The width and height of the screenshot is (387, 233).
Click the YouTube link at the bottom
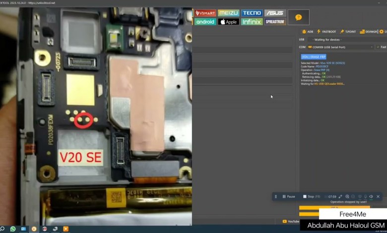[x=291, y=222]
